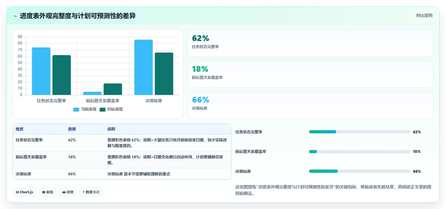Viewport: 446px width, 209px height.
Task: Select the 62% 任务状态完整率 metric card
Action: coord(310,43)
